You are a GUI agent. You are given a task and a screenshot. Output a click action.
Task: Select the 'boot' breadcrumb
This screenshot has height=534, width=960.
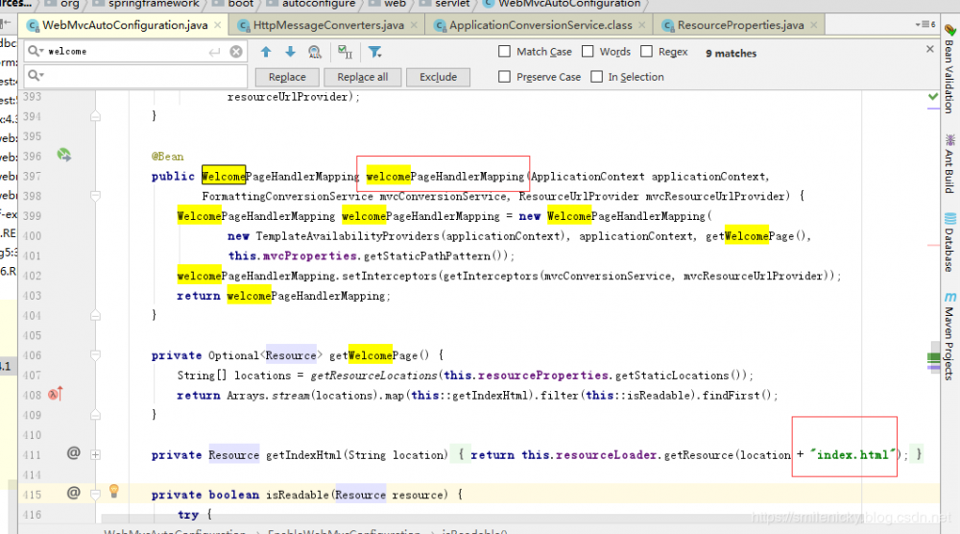coord(241,4)
